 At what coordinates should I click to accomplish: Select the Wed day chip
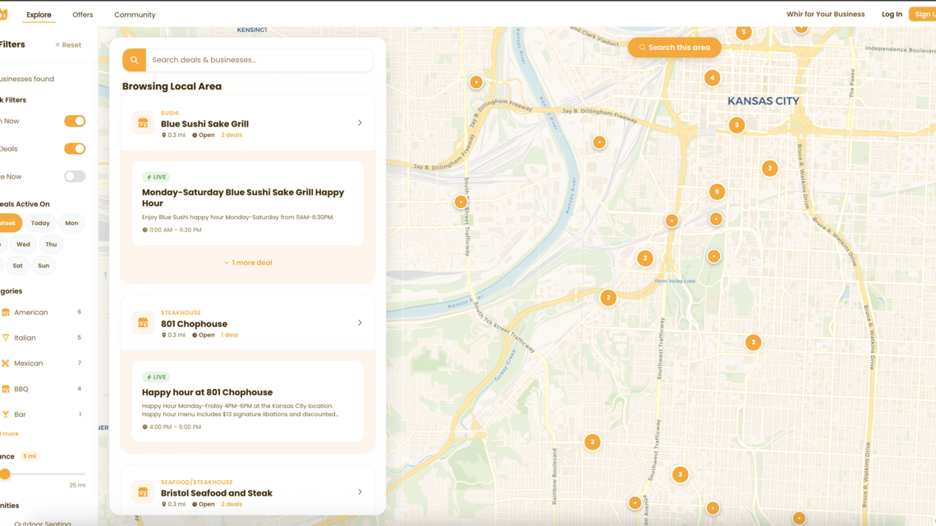[x=23, y=245]
